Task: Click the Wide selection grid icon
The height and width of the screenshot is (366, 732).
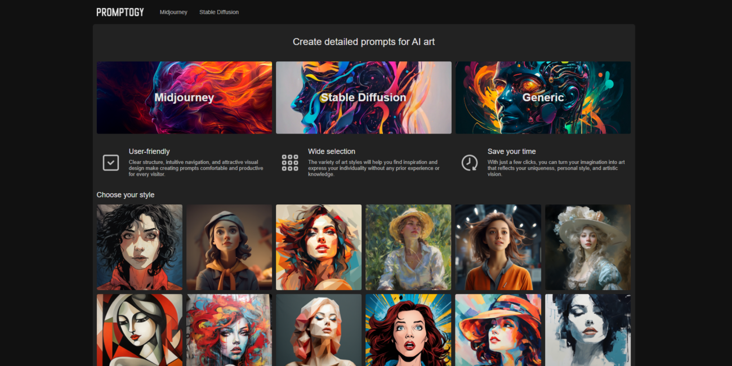Action: click(x=290, y=163)
